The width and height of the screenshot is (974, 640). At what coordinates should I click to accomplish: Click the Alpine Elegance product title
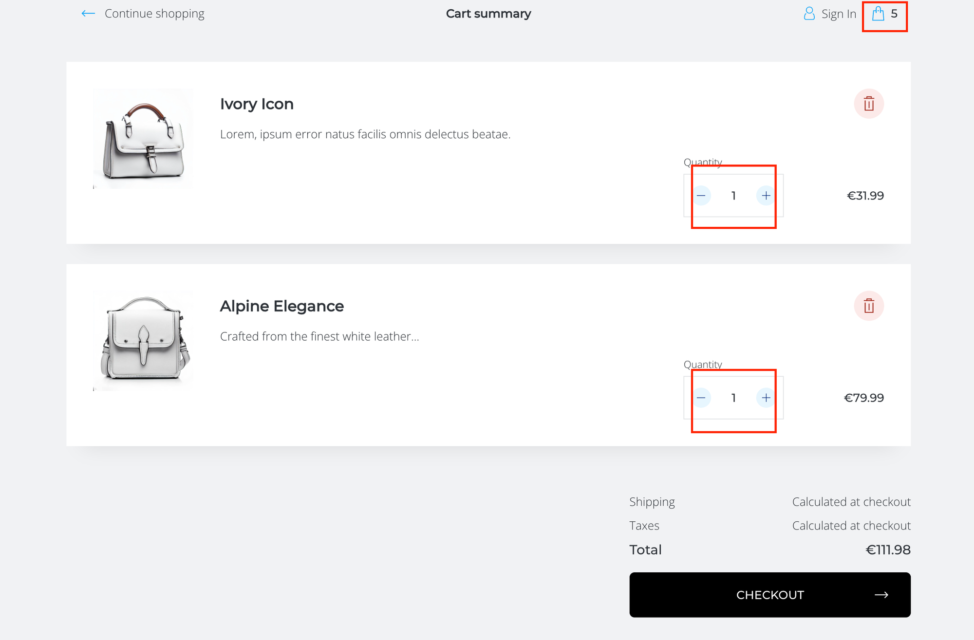pyautogui.click(x=281, y=306)
